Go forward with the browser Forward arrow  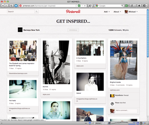7,6
